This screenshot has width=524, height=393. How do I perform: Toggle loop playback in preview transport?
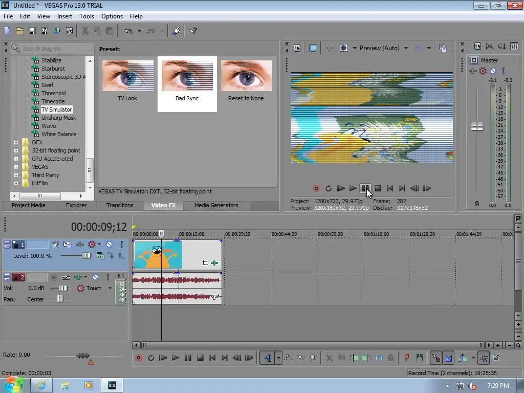coord(329,188)
